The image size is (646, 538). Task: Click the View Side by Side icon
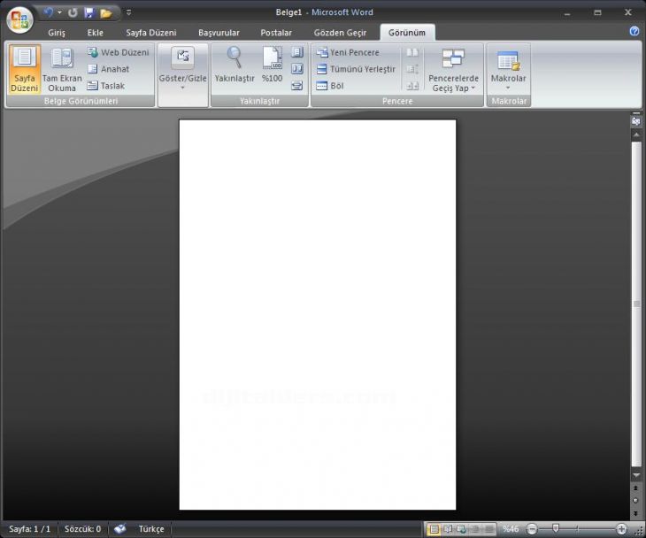[412, 52]
